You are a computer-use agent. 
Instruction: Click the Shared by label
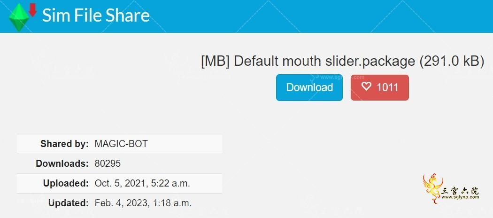pyautogui.click(x=64, y=144)
